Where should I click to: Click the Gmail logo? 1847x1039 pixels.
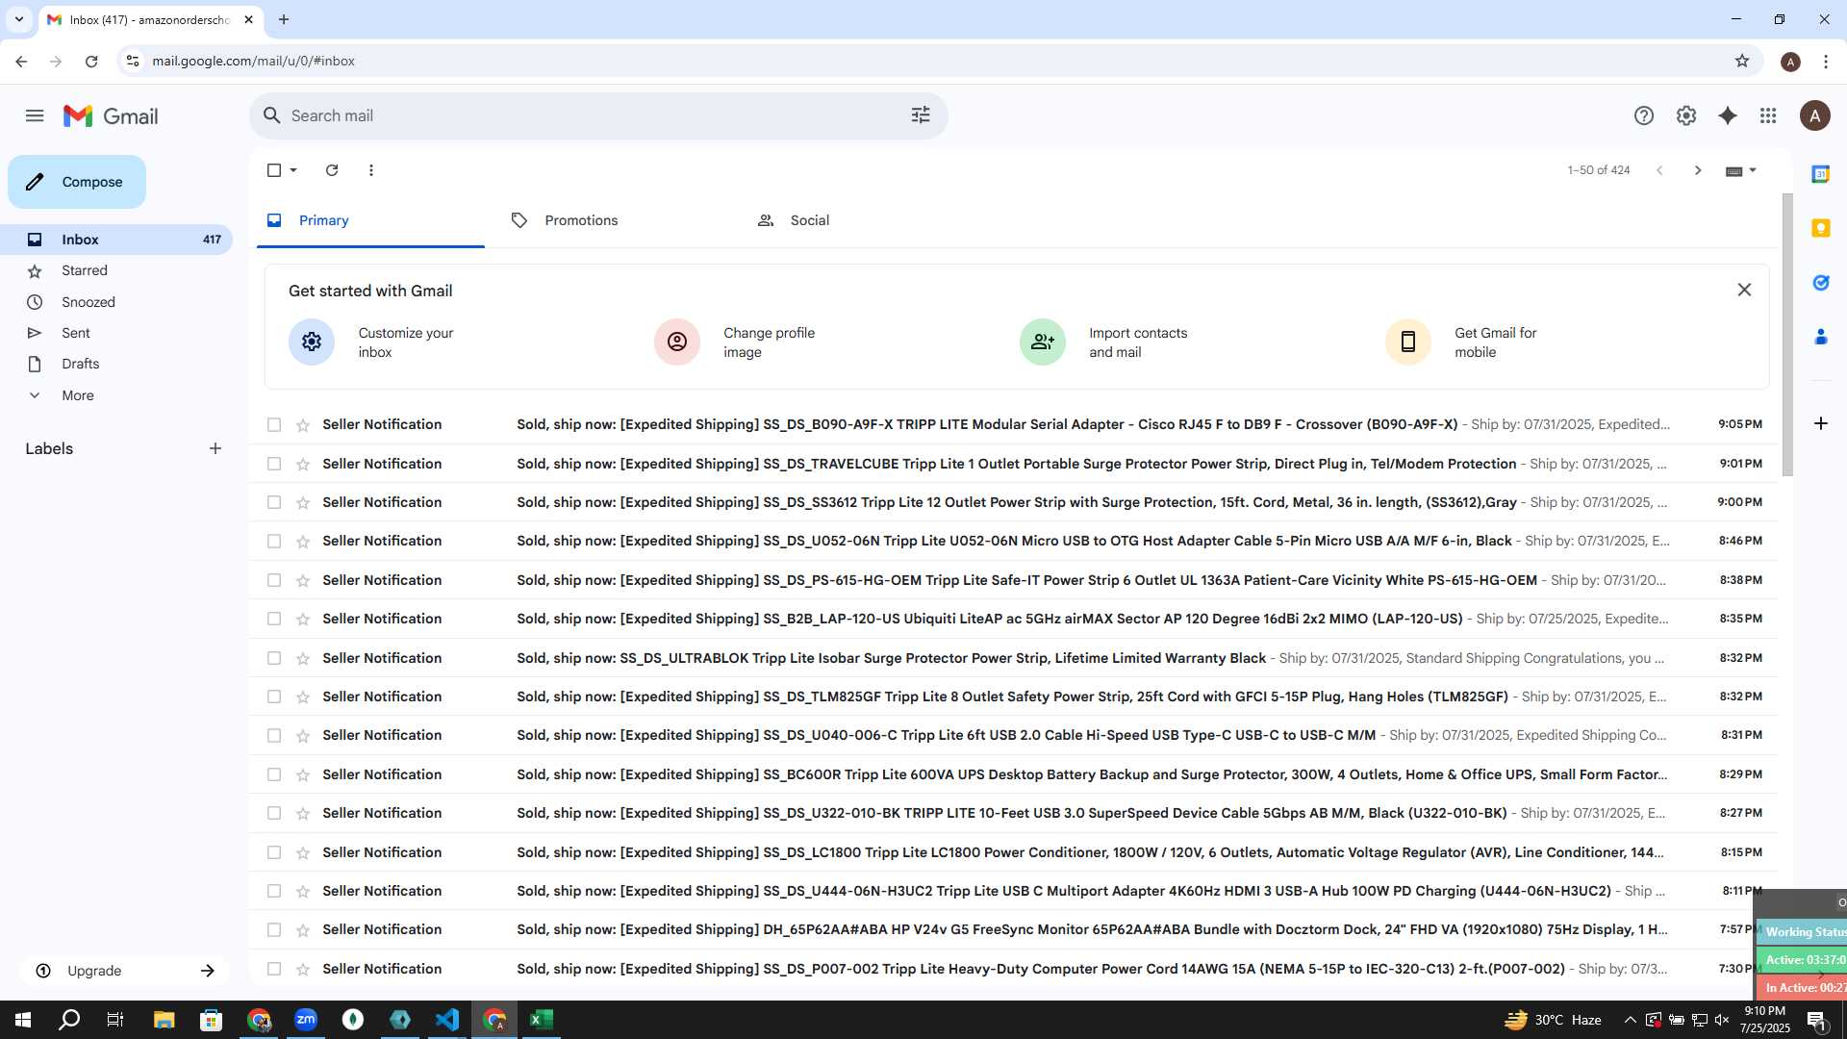(111, 116)
